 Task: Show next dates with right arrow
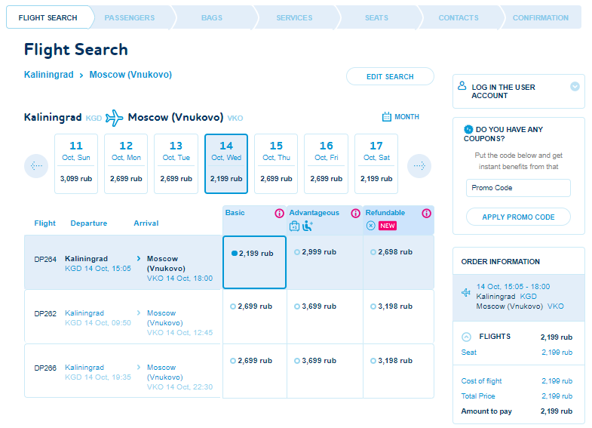(419, 166)
